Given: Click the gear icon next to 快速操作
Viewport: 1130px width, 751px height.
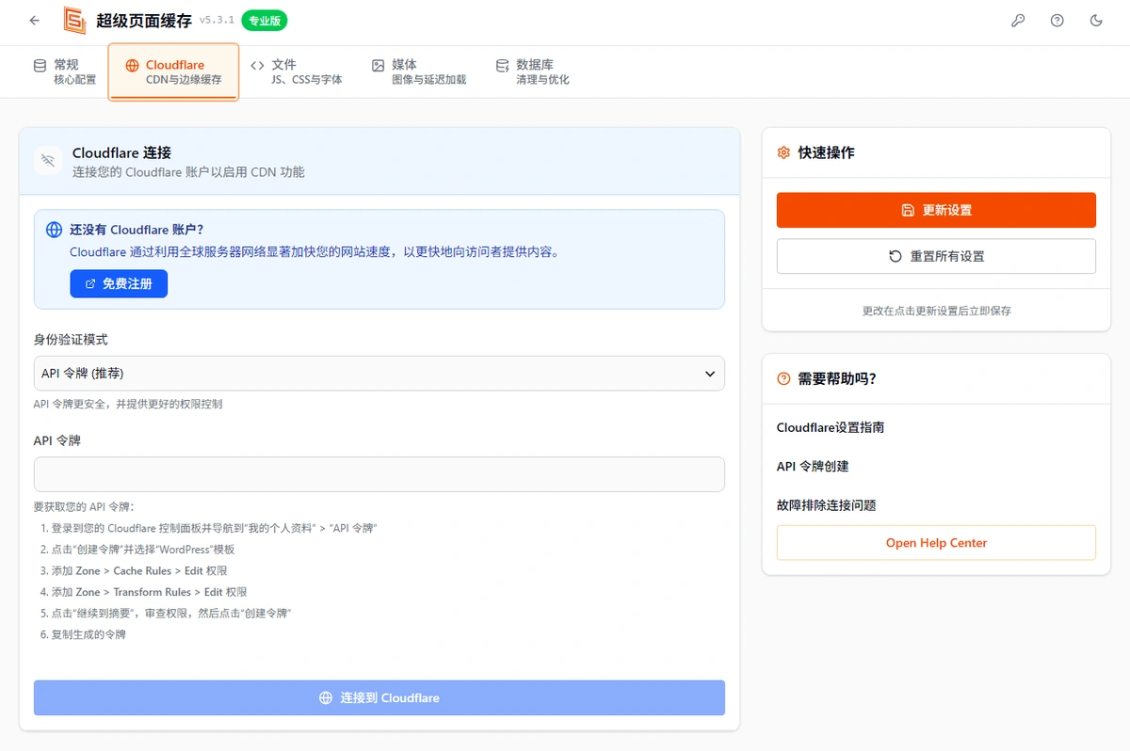Looking at the screenshot, I should (x=783, y=152).
